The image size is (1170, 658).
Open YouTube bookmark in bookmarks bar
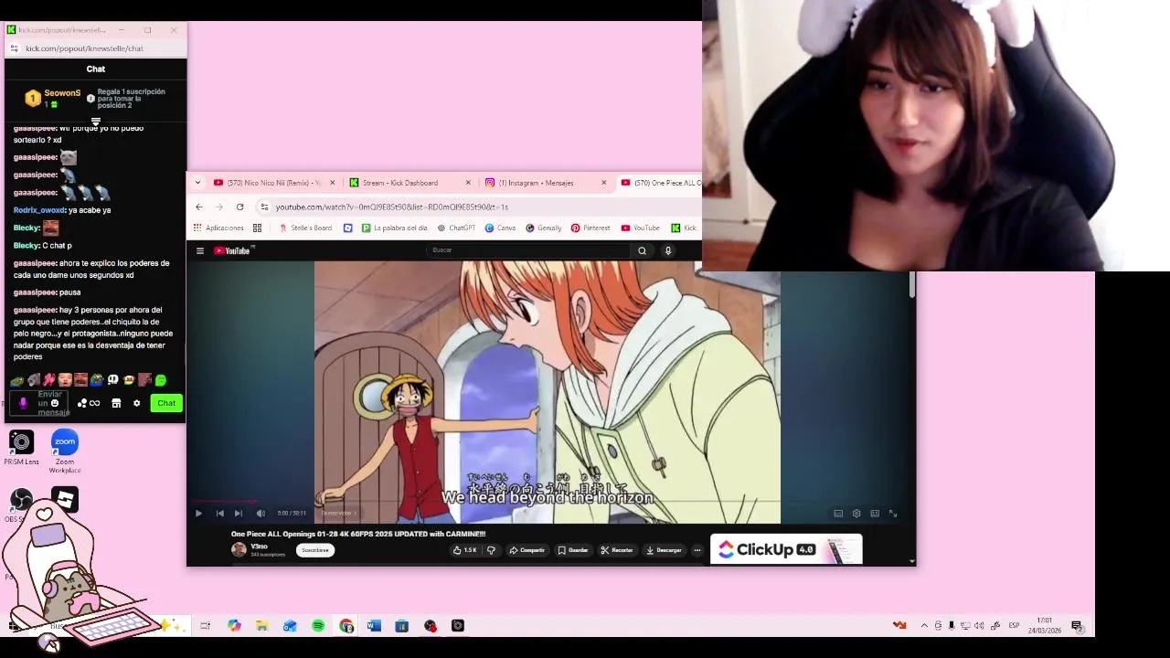[x=640, y=228]
